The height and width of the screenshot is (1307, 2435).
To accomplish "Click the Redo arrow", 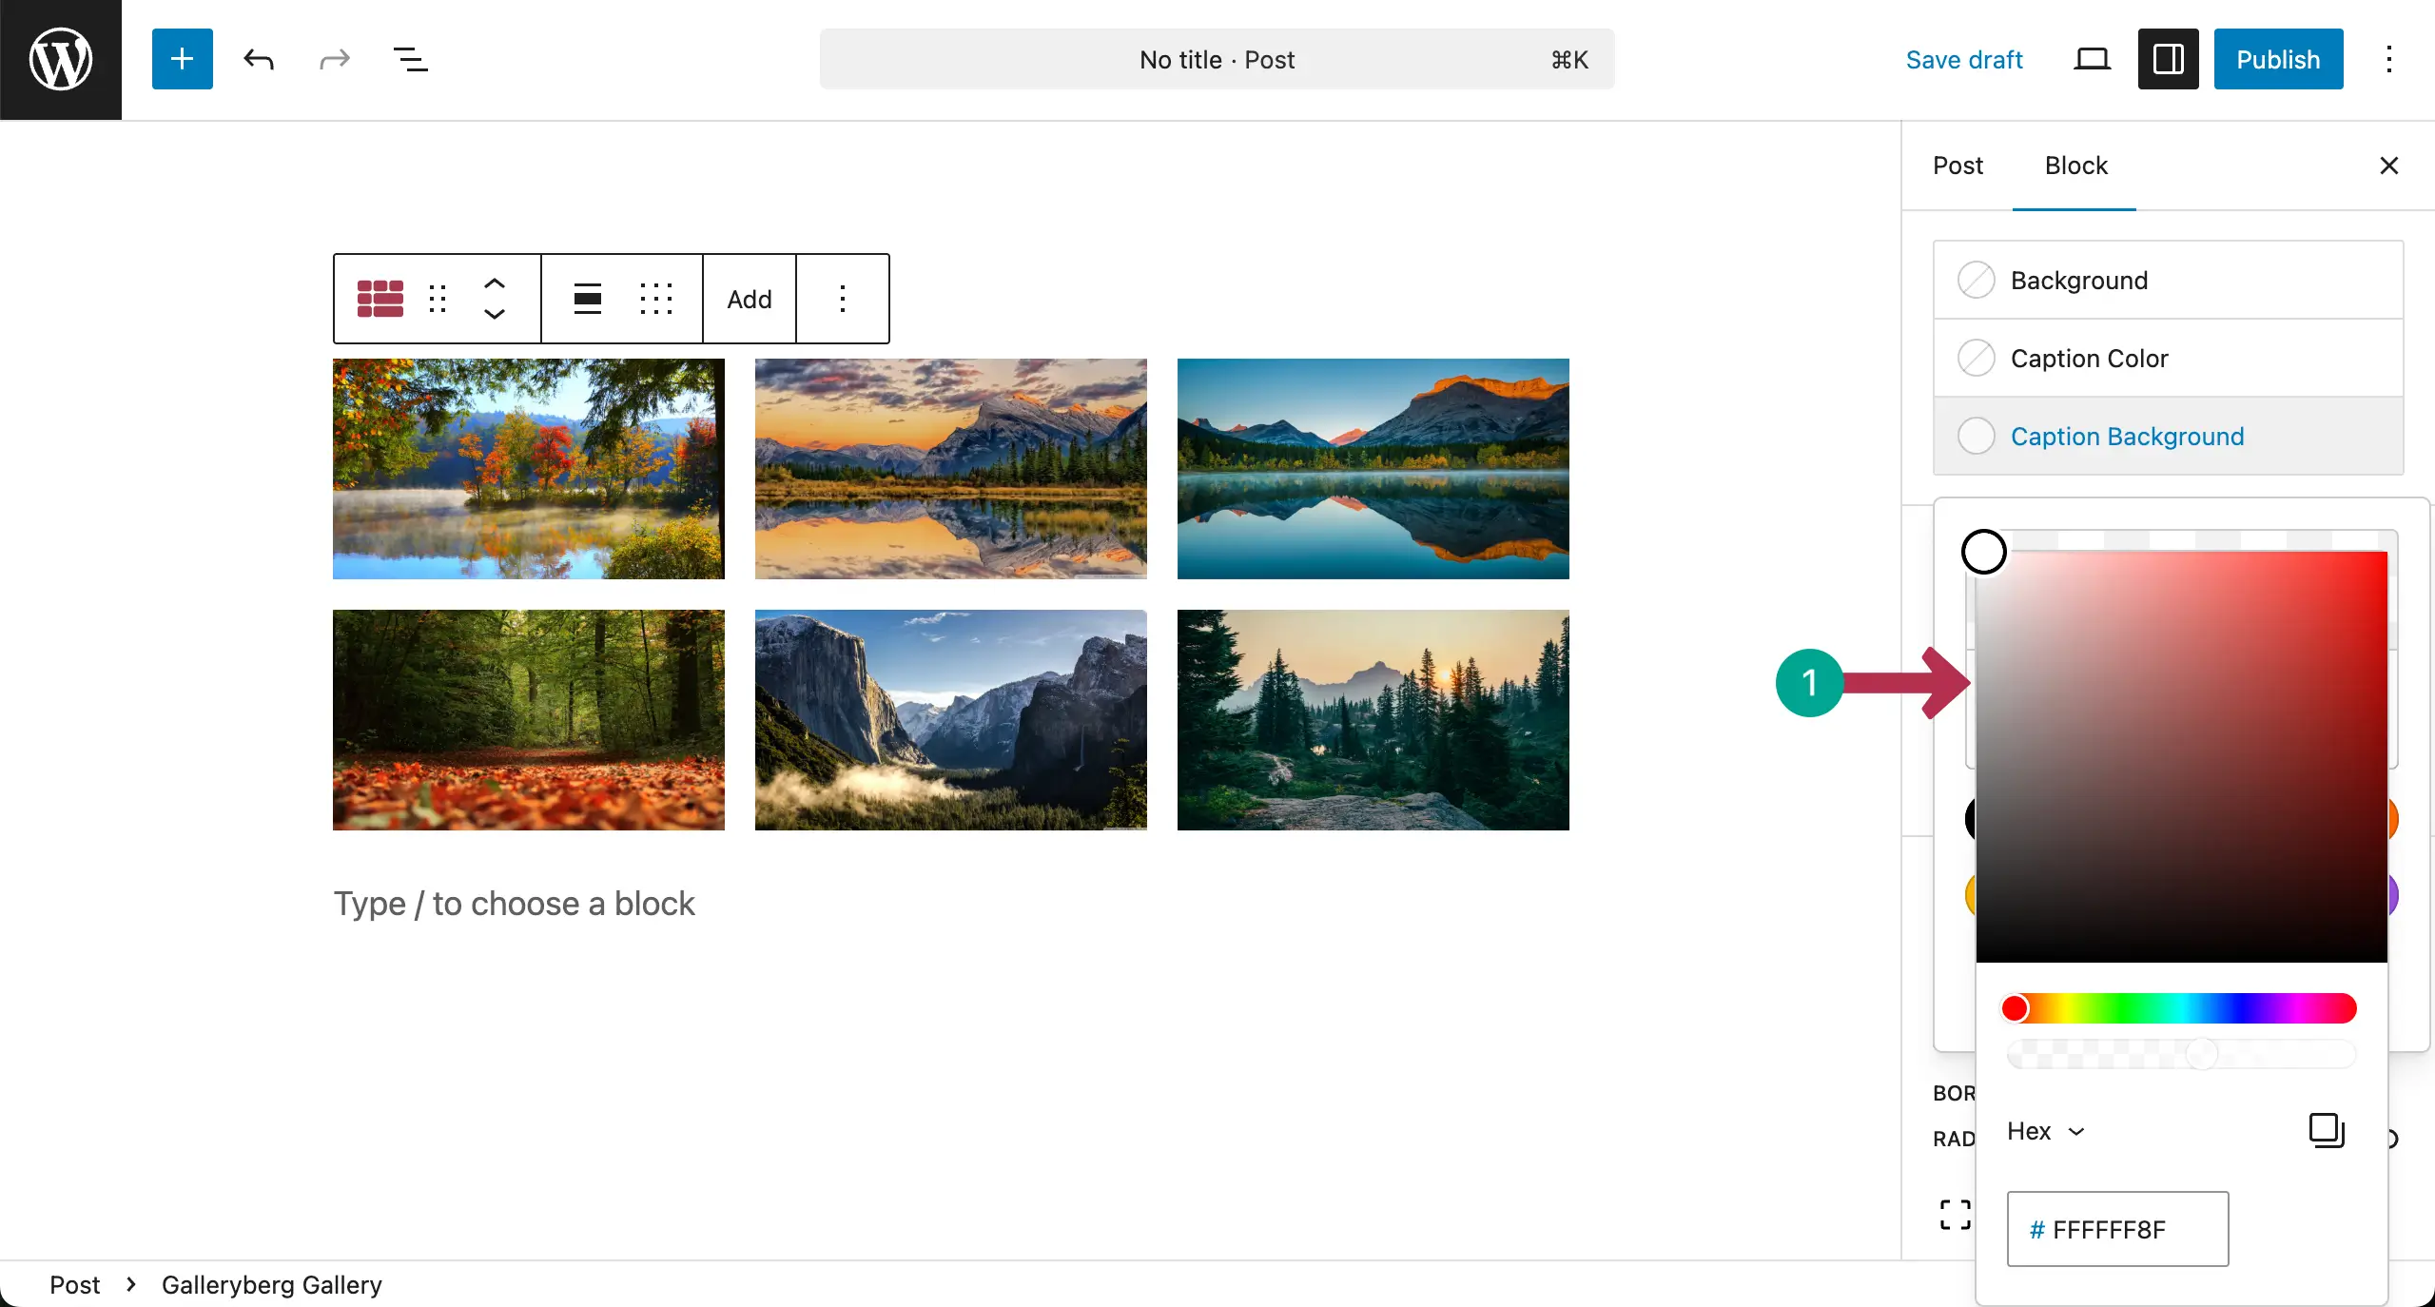I will pos(333,59).
